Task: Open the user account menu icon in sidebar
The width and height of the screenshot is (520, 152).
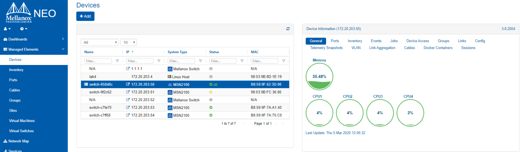Action: coord(7,29)
